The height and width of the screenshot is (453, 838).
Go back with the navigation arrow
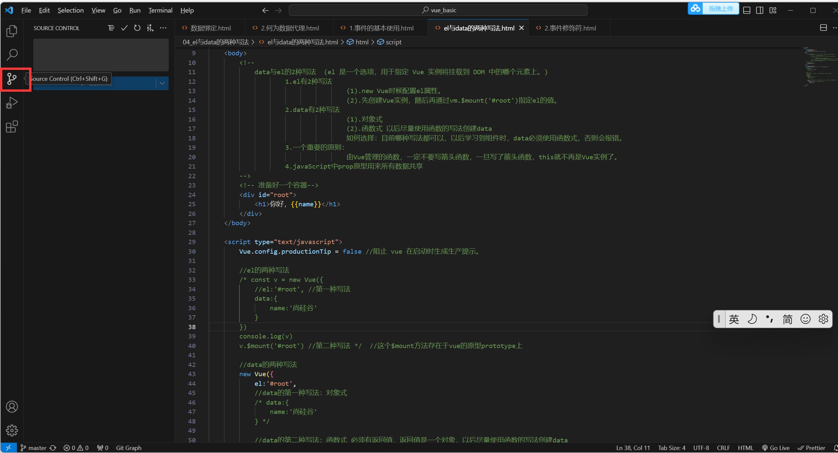tap(265, 11)
